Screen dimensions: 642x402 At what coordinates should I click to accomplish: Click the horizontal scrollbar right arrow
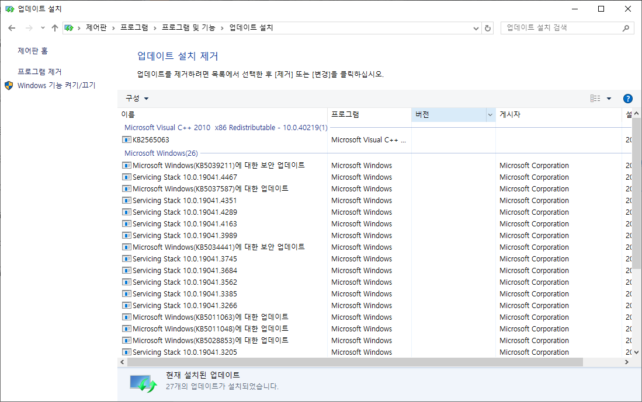[x=626, y=362]
